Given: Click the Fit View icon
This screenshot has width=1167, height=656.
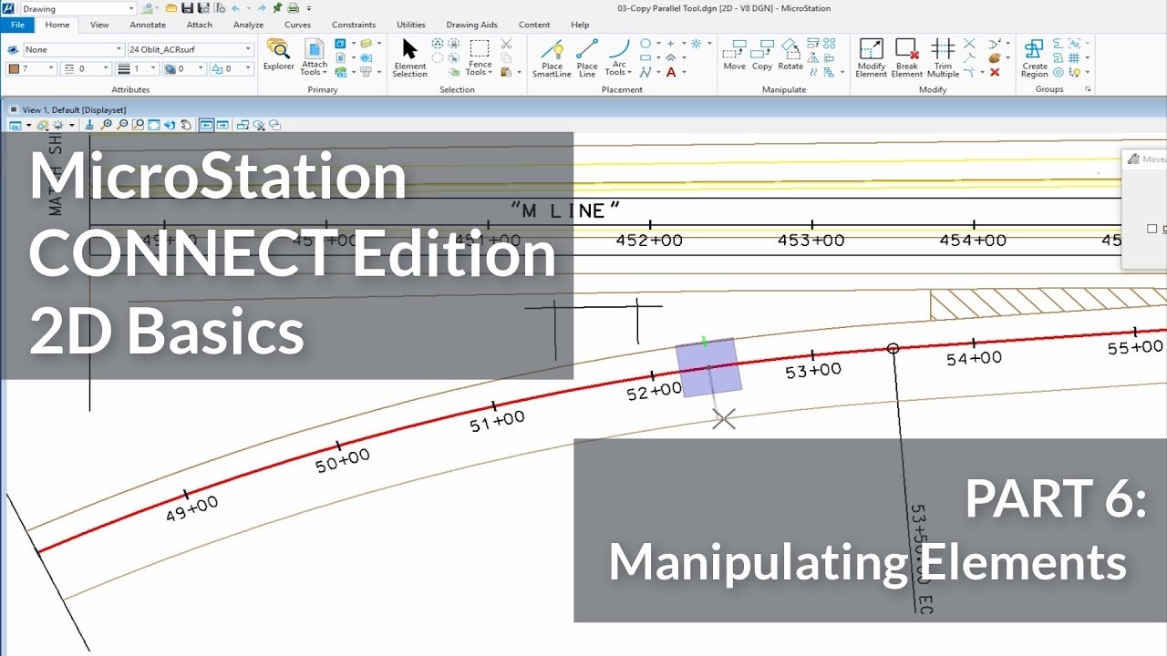Looking at the screenshot, I should pos(154,124).
